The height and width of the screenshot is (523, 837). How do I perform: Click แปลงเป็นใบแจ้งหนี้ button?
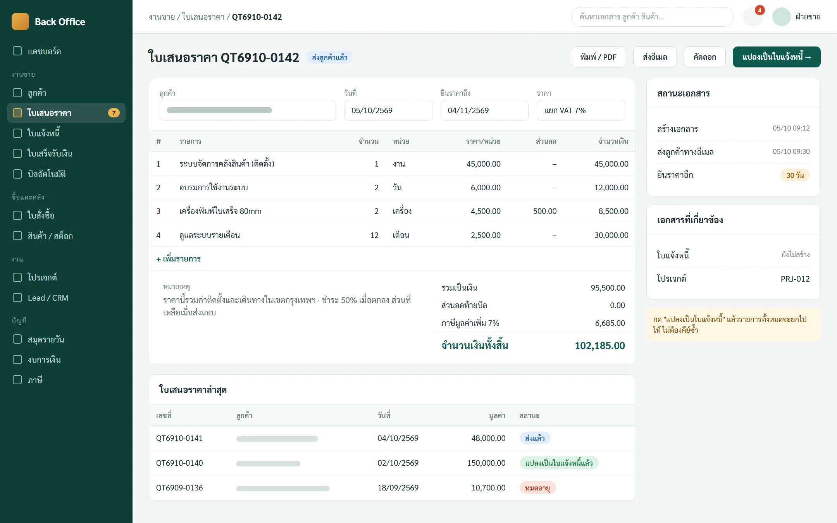[x=777, y=57]
